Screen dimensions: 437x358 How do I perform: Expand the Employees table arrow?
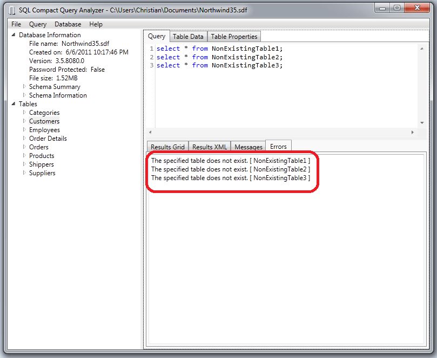24,129
